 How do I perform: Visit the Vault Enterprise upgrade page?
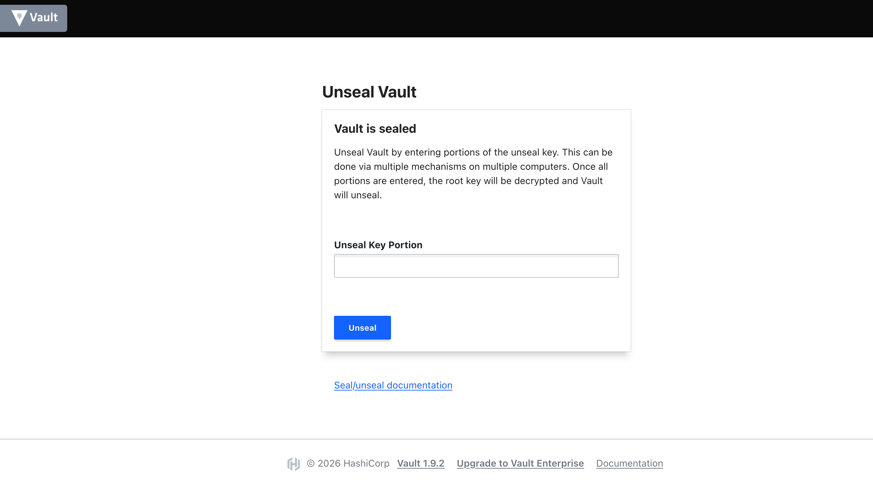click(520, 463)
